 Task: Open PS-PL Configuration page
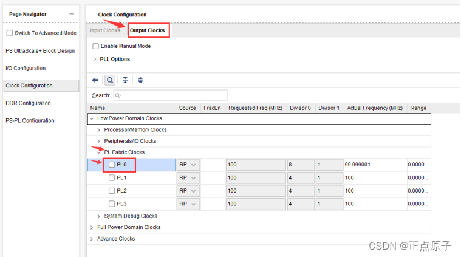(30, 120)
